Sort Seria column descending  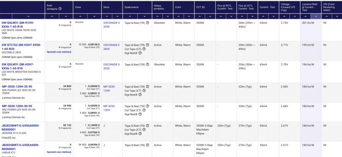tap(117, 16)
